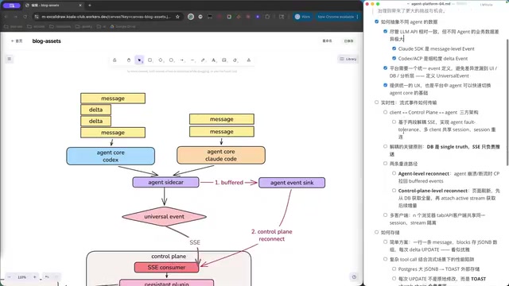
Task: Select the agent event sink box
Action: pyautogui.click(x=292, y=183)
